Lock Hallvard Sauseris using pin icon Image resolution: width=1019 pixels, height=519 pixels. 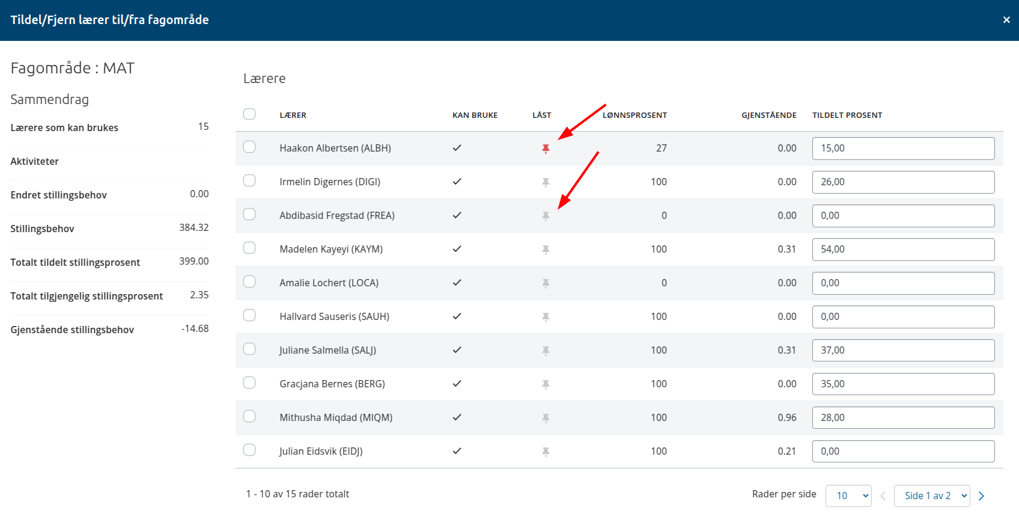[x=546, y=317]
